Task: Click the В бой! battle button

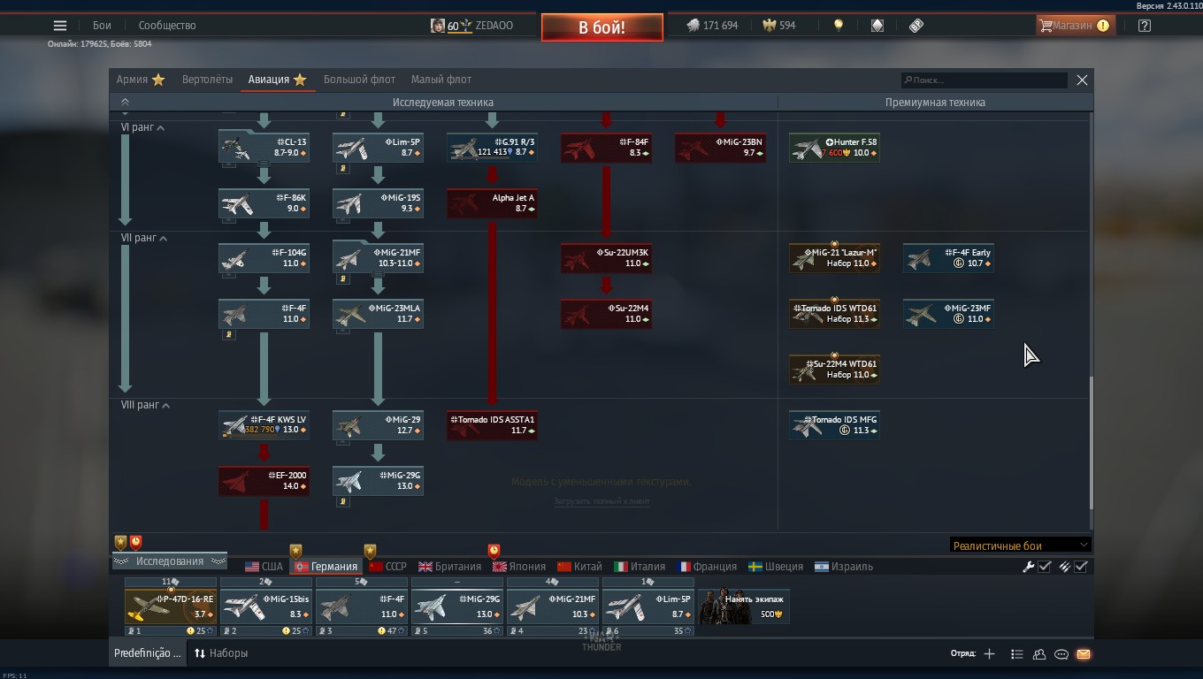Action: (602, 27)
